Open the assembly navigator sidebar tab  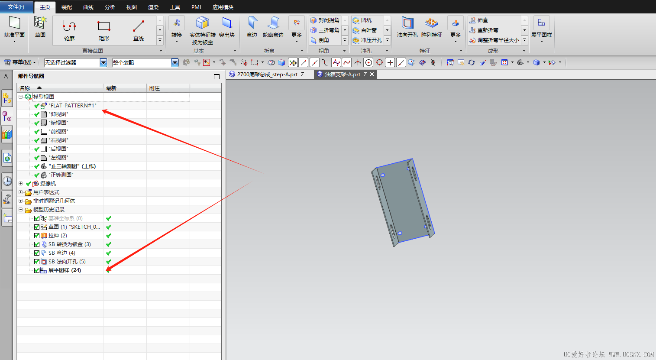tap(7, 98)
